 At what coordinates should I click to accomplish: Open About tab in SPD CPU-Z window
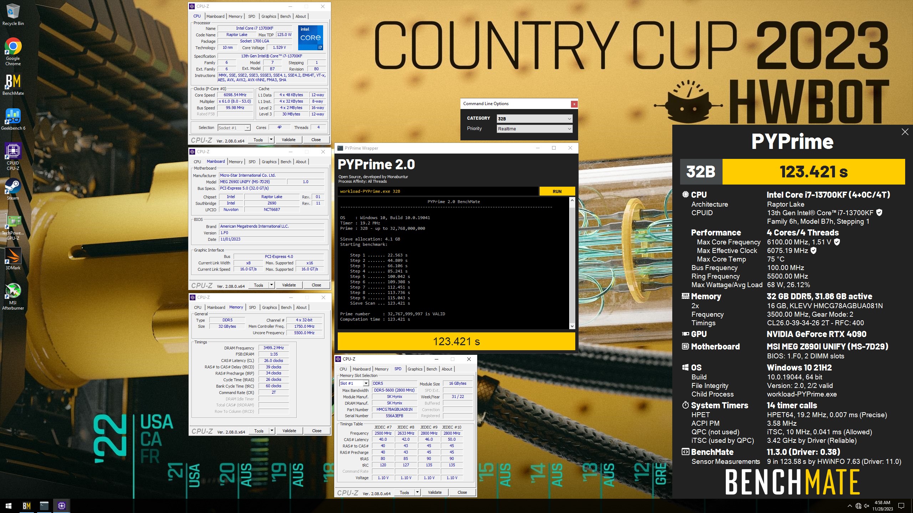[x=447, y=369]
